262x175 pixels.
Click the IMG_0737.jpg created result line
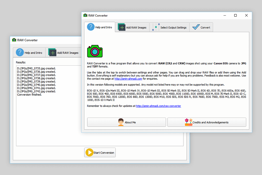[36, 75]
